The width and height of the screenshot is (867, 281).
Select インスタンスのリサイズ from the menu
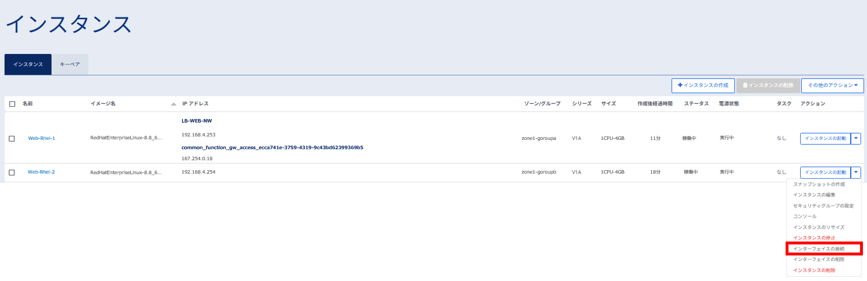click(819, 227)
